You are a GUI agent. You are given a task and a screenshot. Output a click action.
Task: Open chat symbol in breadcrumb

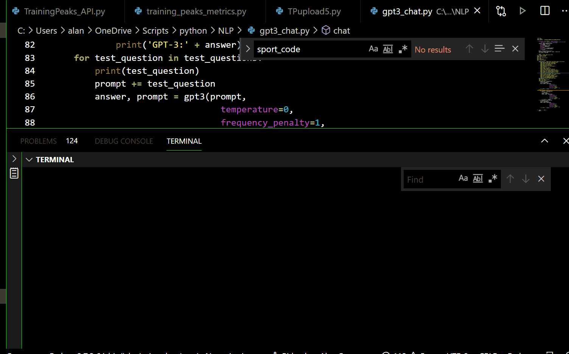[336, 31]
